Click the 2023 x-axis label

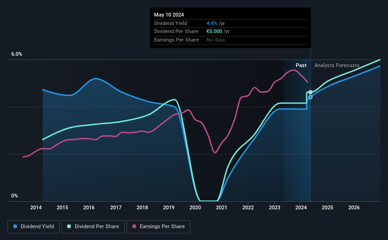275,207
